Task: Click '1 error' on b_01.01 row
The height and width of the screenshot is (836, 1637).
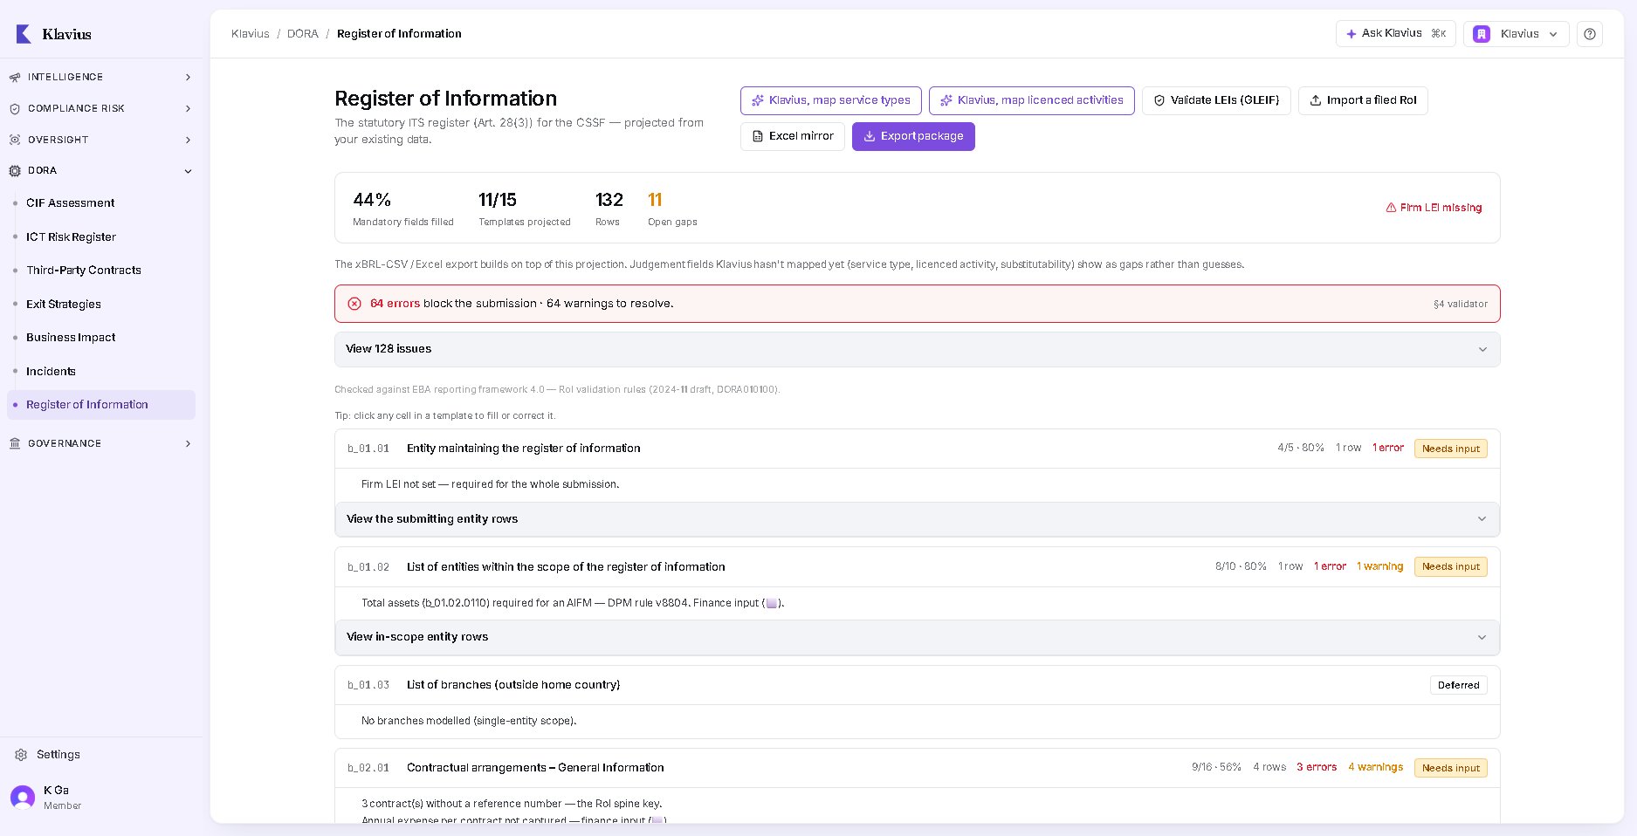Action: pos(1388,448)
